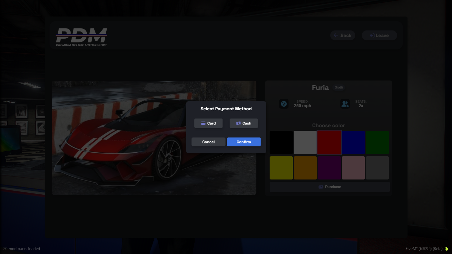Pick the pink color swatch
The width and height of the screenshot is (452, 254).
click(x=353, y=168)
